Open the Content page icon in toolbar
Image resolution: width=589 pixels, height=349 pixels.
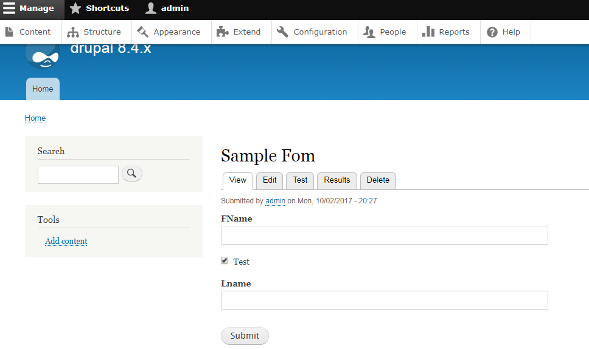pos(9,32)
